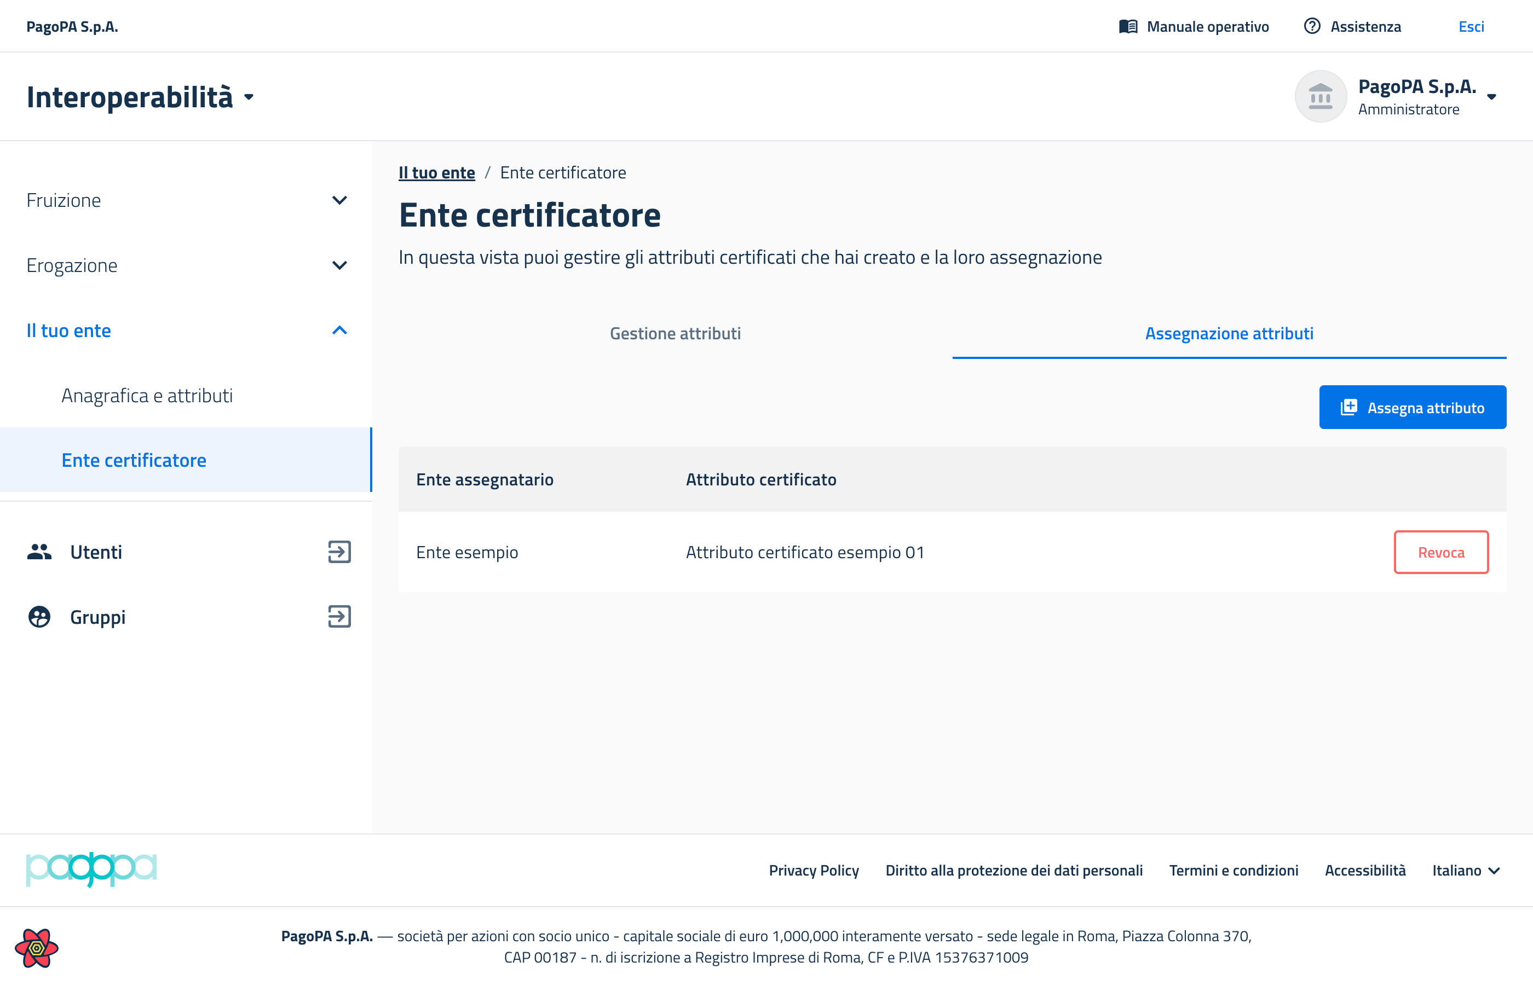Follow the Il tuo ente breadcrumb link

coord(437,173)
